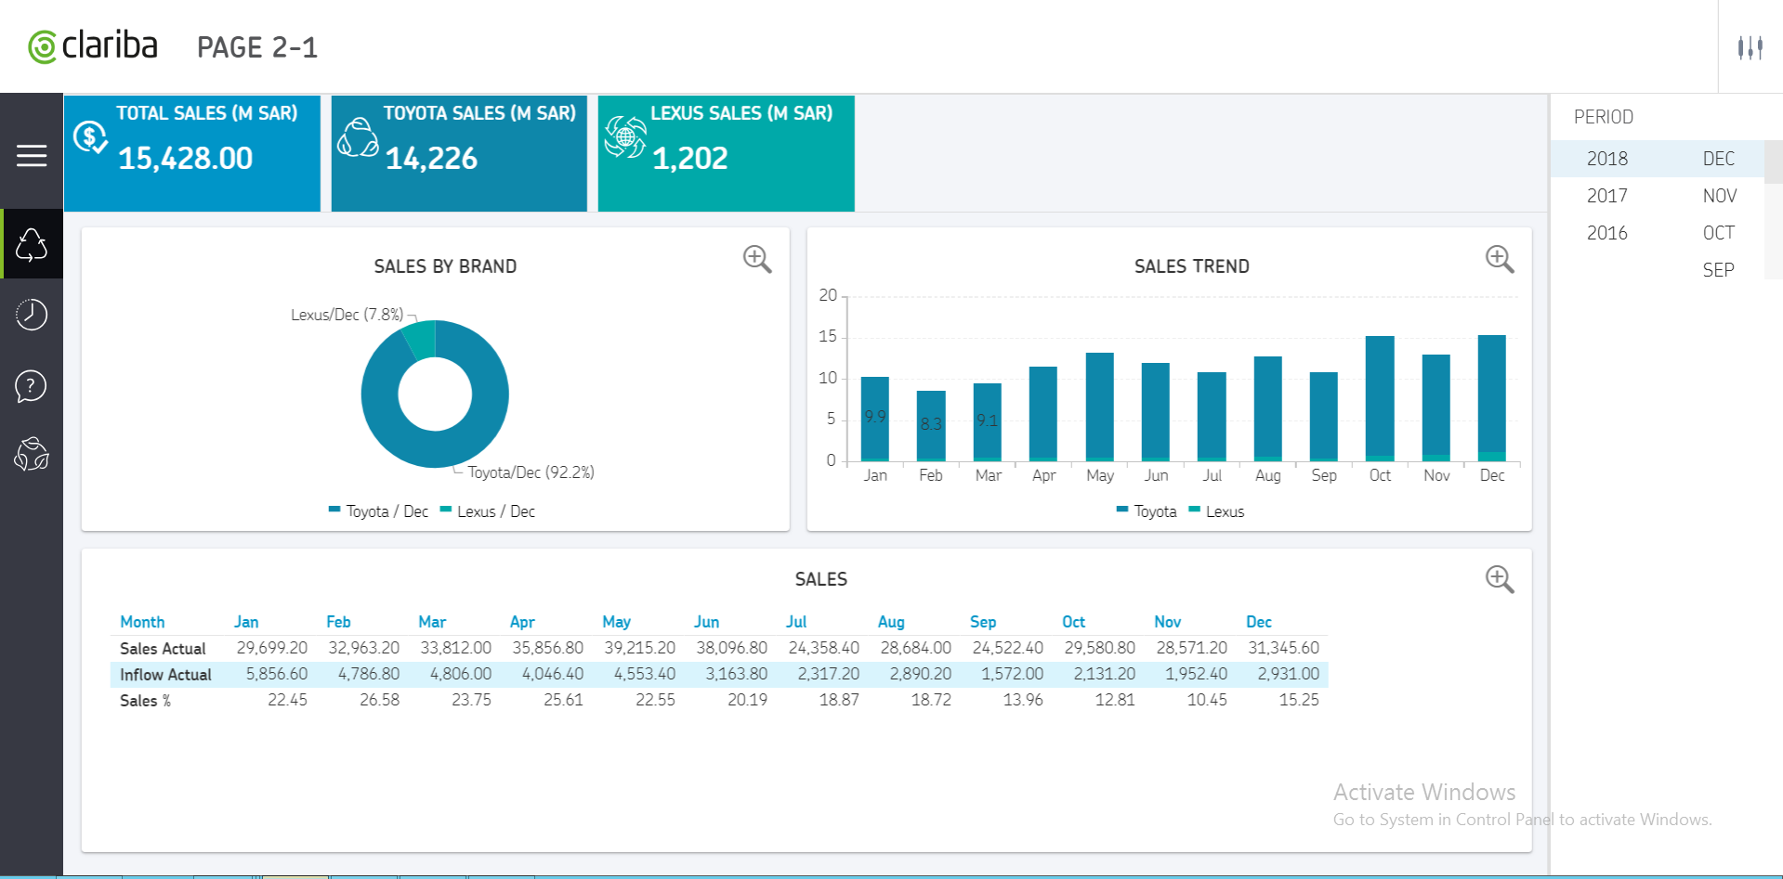Select month NOV in Period filter
This screenshot has width=1783, height=879.
point(1720,196)
